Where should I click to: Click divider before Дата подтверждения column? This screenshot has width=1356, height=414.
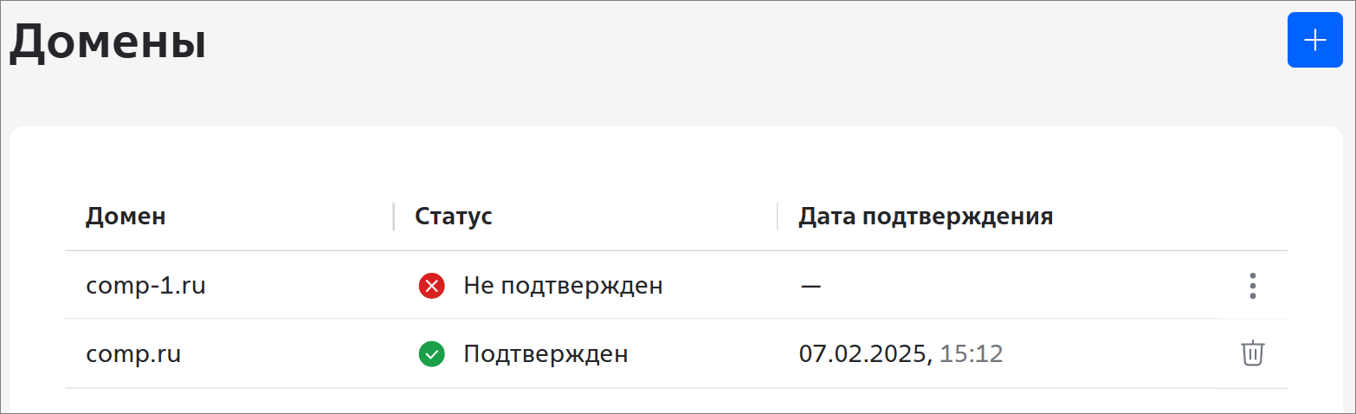click(x=778, y=217)
